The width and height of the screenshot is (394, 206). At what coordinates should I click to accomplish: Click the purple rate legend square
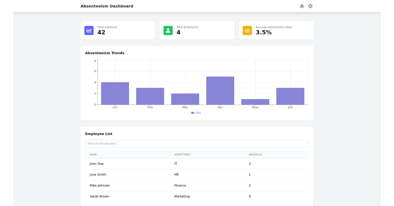(192, 112)
